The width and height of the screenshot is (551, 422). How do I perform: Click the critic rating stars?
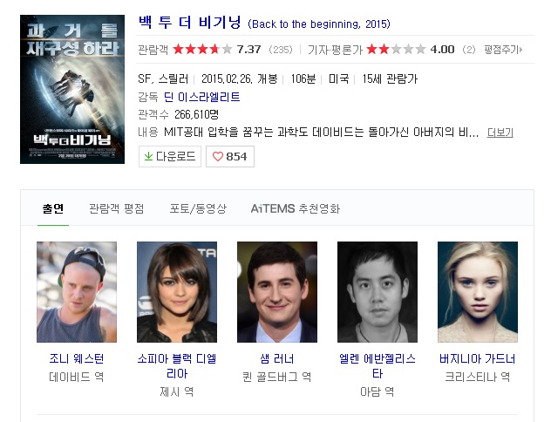click(x=396, y=49)
